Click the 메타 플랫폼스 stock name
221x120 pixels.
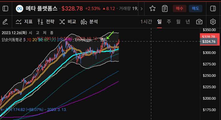pyautogui.click(x=41, y=9)
